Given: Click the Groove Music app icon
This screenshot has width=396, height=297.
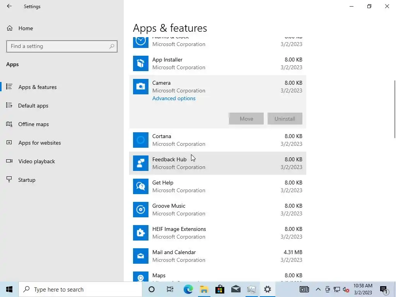Looking at the screenshot, I should tap(141, 210).
